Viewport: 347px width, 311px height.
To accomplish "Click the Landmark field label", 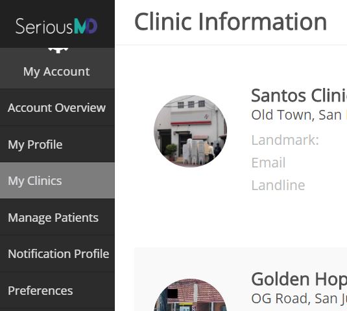I will click(x=285, y=140).
